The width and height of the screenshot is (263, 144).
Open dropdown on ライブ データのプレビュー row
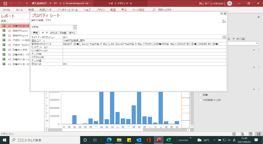tap(224, 37)
